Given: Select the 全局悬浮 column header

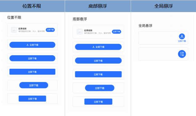Looking at the screenshot, I should (x=164, y=6).
